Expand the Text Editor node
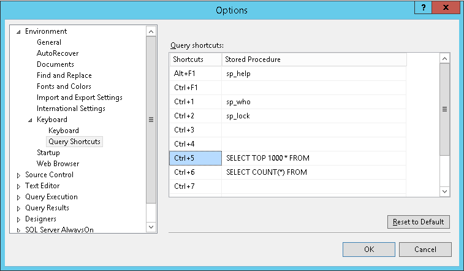 coord(18,186)
